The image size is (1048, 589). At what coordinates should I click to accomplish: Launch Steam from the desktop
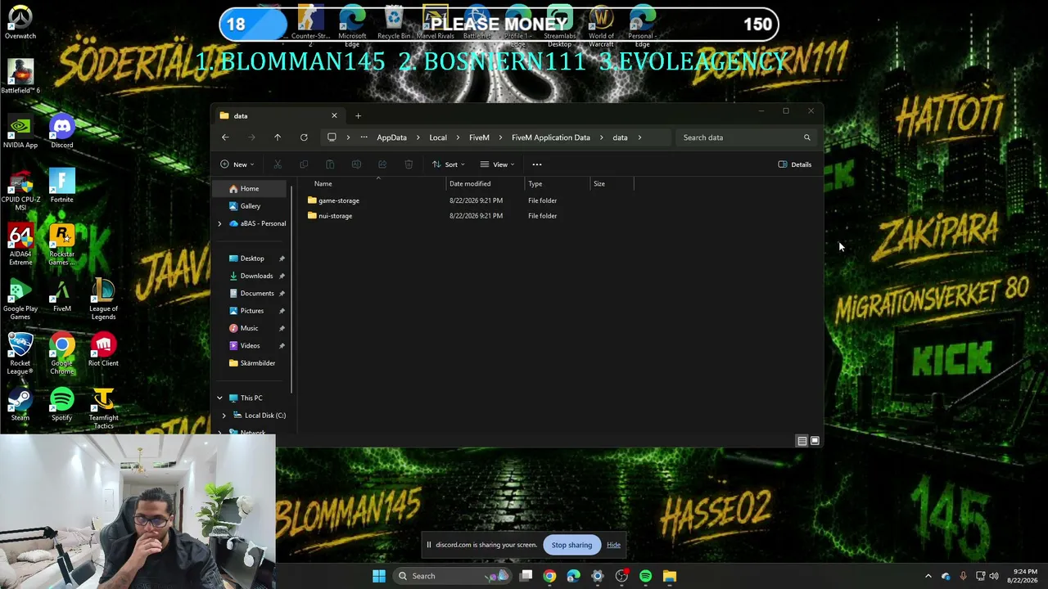[x=20, y=404]
